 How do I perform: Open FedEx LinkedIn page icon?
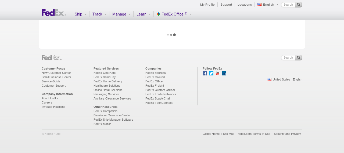tap(224, 73)
